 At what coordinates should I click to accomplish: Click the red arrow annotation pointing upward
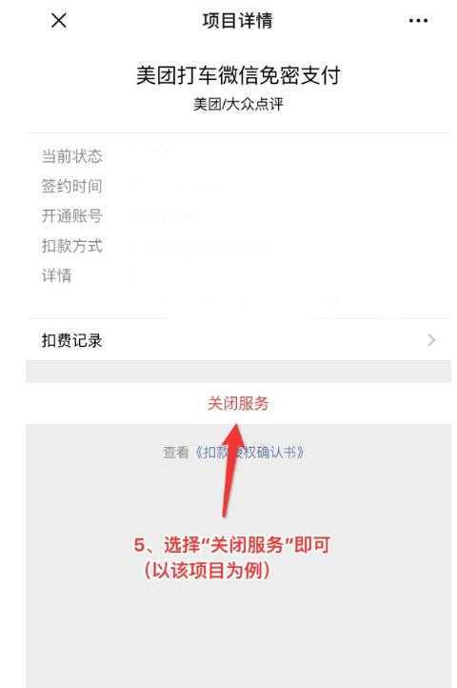click(x=231, y=470)
